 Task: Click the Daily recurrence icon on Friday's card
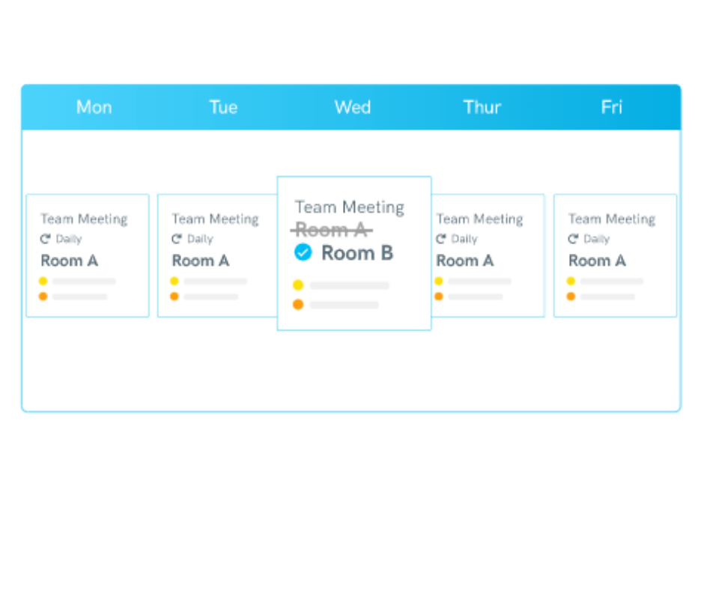pyautogui.click(x=574, y=238)
